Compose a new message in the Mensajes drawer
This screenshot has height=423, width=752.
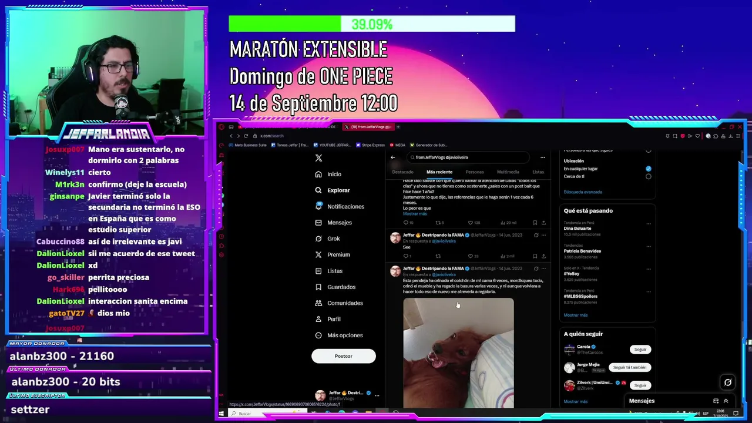pyautogui.click(x=716, y=401)
